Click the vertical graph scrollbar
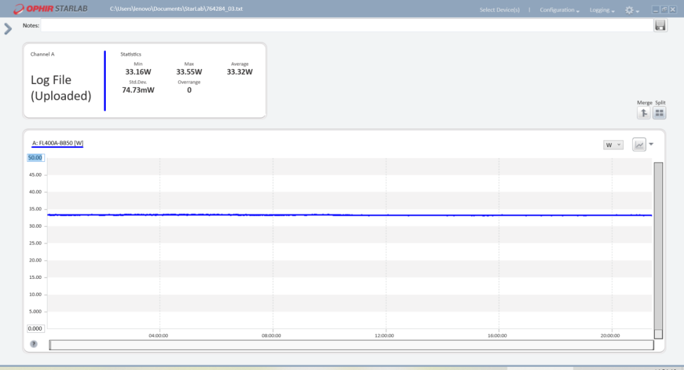Viewport: 684px width, 370px height. pos(658,247)
